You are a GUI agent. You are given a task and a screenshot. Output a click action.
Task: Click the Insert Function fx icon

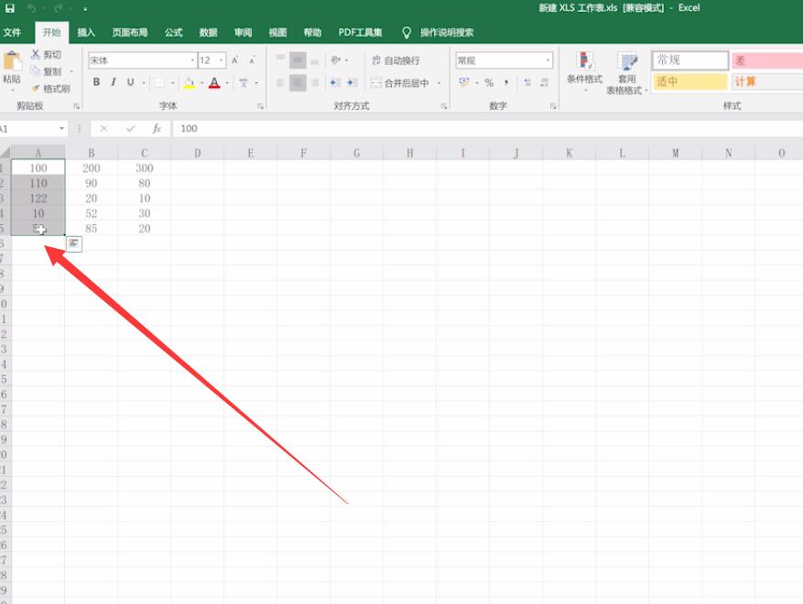[x=157, y=128]
